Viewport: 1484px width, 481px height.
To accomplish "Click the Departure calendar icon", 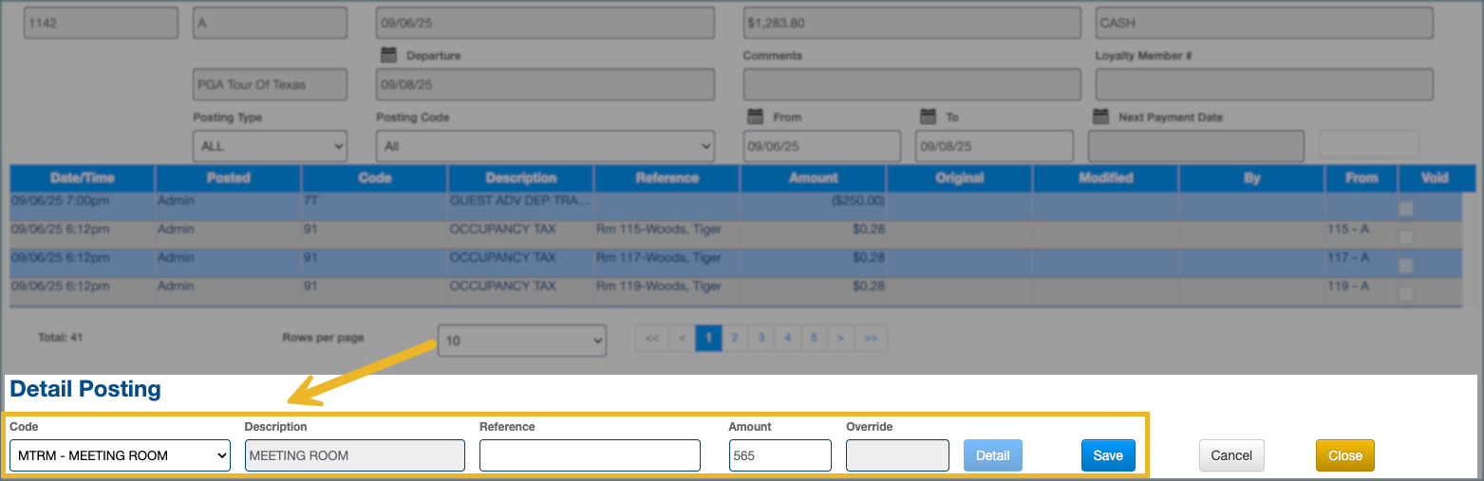I will [388, 55].
